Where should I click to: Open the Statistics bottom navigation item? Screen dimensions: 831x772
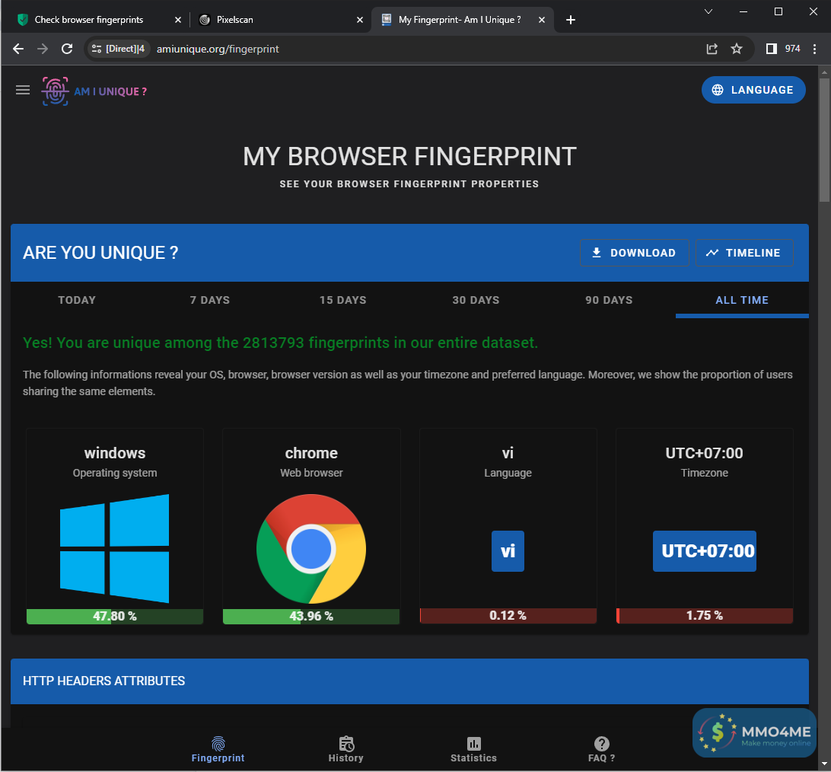click(474, 750)
